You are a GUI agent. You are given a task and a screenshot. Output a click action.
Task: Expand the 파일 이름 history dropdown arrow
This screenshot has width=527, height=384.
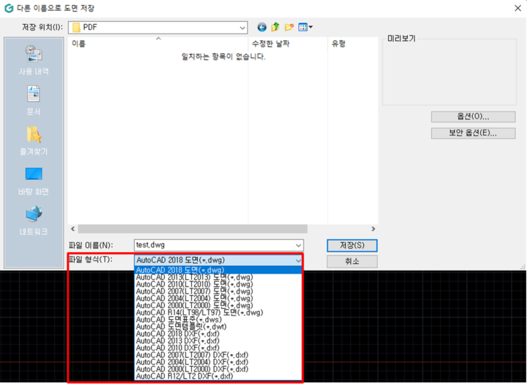pos(298,245)
